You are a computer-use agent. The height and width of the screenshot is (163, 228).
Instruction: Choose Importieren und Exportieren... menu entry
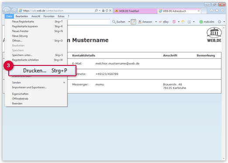coord(36,87)
